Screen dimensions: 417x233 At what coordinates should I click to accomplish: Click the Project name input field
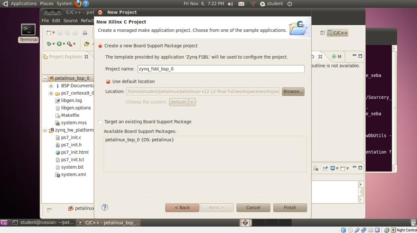click(221, 69)
